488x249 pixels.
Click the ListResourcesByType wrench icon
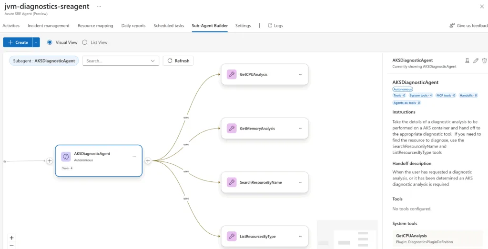[231, 236]
